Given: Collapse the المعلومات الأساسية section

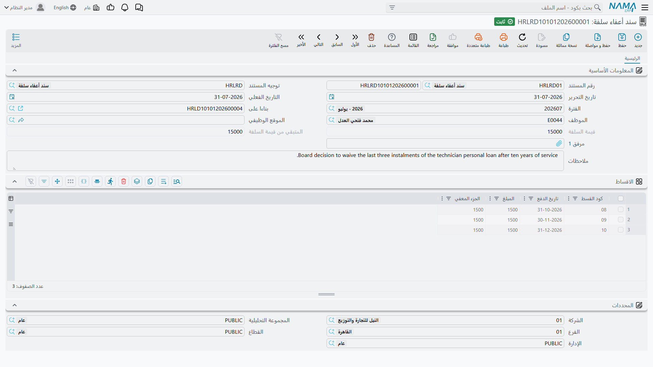Looking at the screenshot, I should (15, 70).
